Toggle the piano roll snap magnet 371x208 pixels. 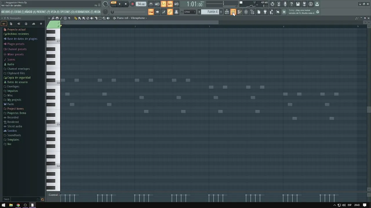pos(57,18)
